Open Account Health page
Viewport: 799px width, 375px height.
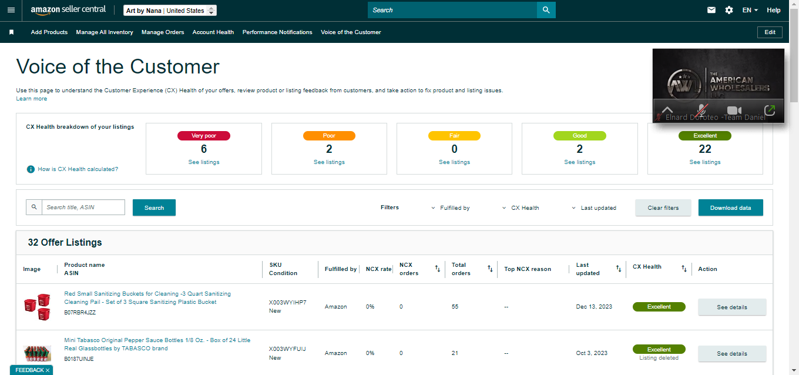[x=213, y=32]
